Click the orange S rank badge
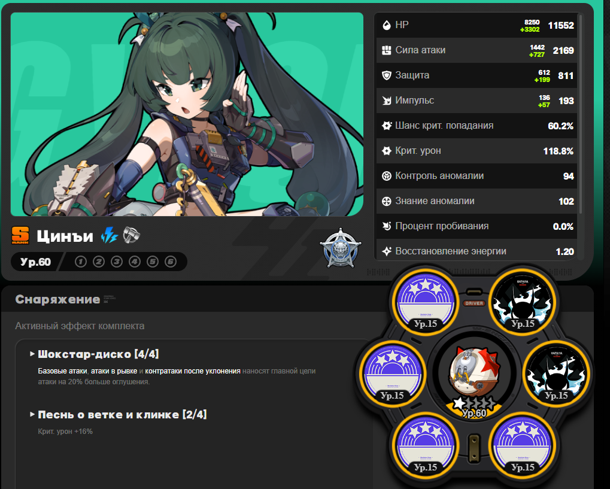Viewport: 610px width, 489px height. (20, 235)
